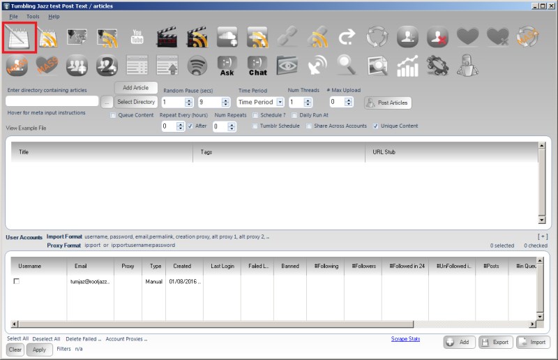Click the Num Repeats spinner arrows
558x360 pixels.
[x=232, y=127]
